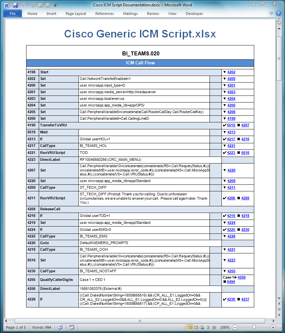Click horizontal scrollbar right arrow
The width and height of the screenshot is (285, 333).
pos(273,321)
